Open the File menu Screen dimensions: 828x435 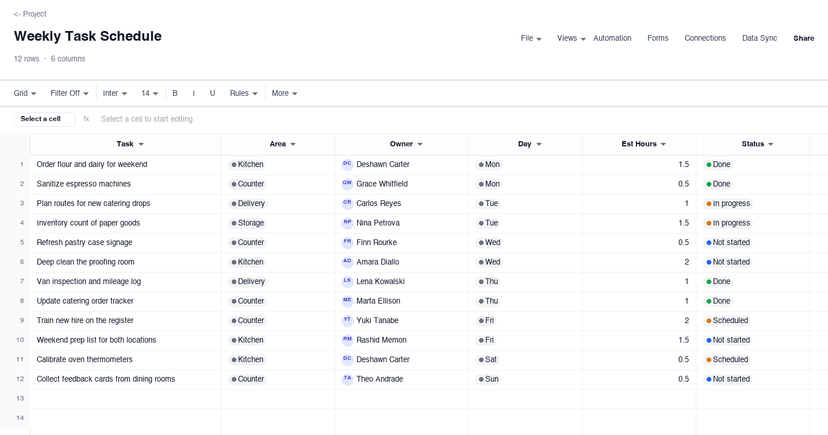pos(531,38)
